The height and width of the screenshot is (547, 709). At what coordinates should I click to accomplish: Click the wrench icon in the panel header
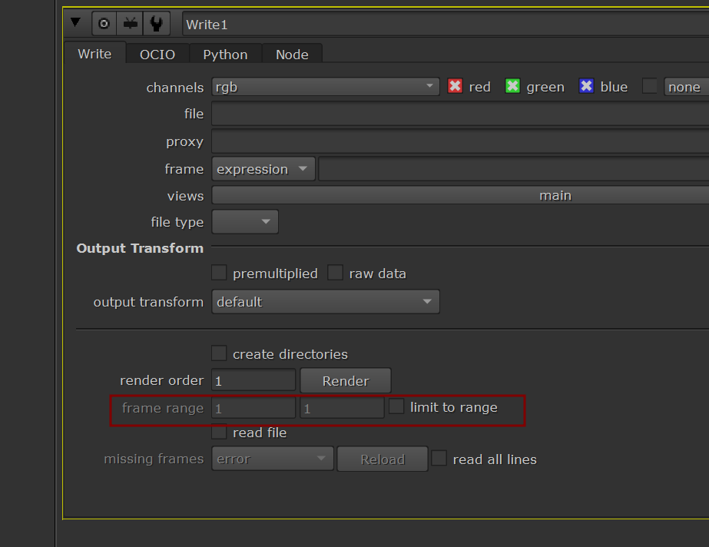[156, 24]
